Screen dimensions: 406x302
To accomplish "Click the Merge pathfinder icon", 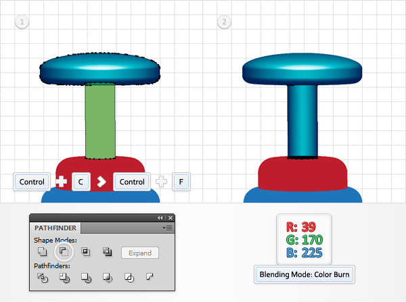I will click(x=86, y=278).
